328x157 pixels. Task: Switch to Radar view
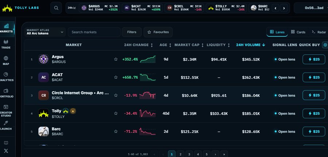(x=319, y=32)
